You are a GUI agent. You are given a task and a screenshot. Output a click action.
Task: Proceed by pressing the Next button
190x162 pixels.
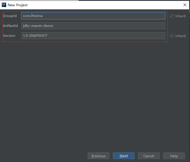124,156
